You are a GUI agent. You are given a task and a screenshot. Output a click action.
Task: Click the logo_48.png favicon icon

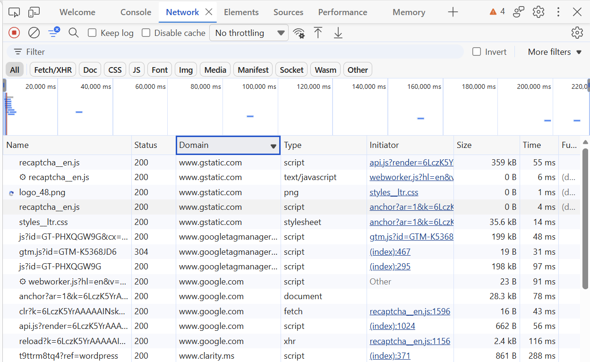pos(11,193)
